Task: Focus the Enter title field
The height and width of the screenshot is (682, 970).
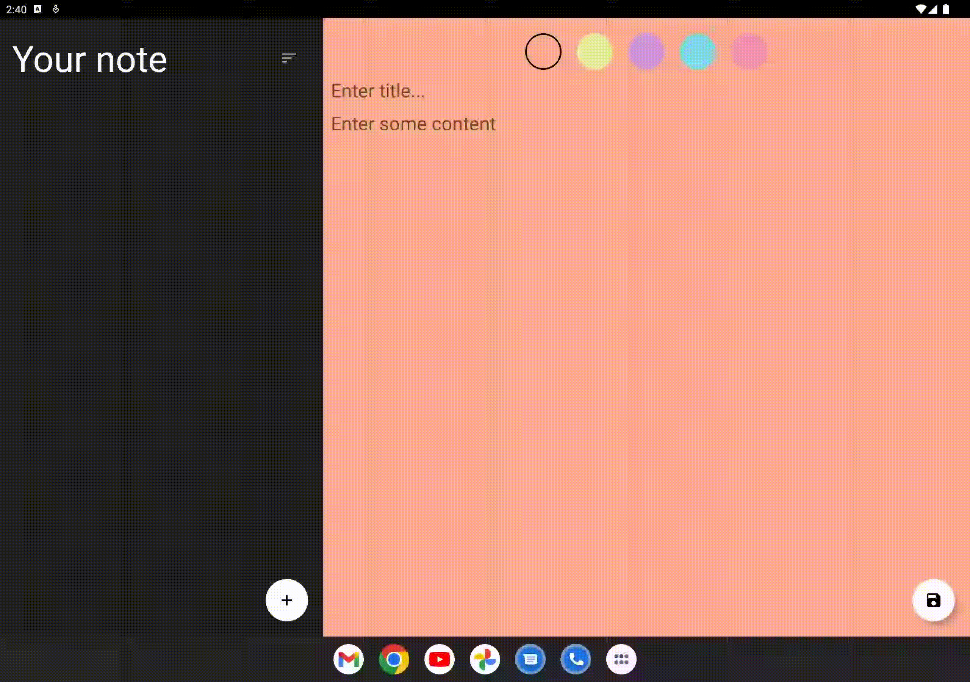Action: click(x=646, y=91)
